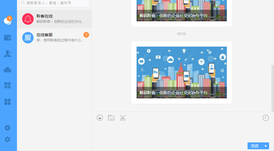Screen dimensions: 274x151
Task: Select the scissors screenshot tool
Action: (123, 118)
